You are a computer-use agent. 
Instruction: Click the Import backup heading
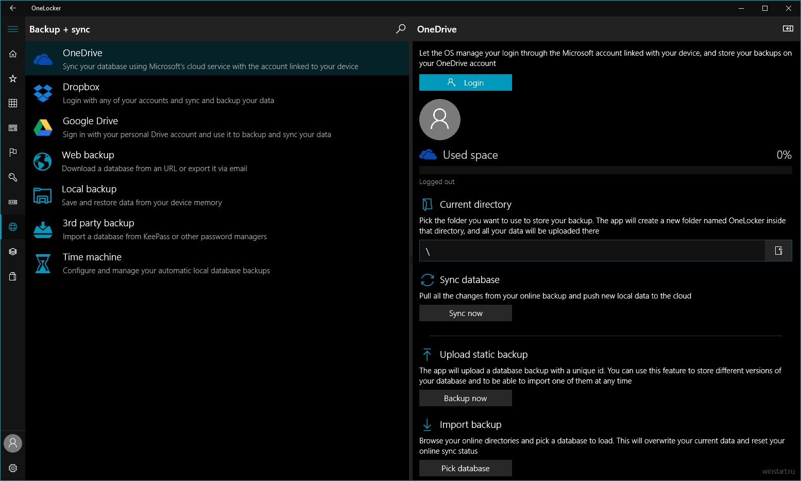[x=470, y=425]
